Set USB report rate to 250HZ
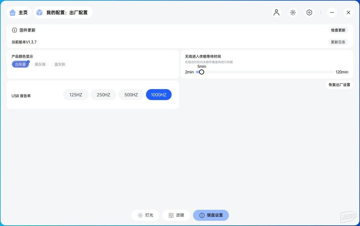 103,95
